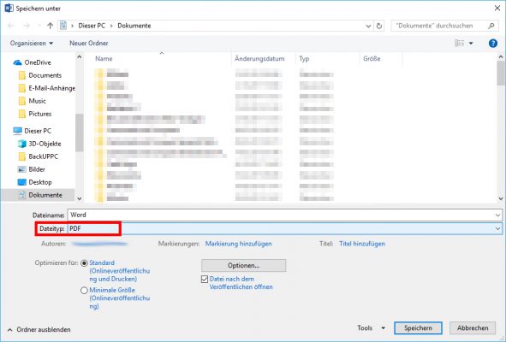Change the view layout icon
Image resolution: width=506 pixels, height=342 pixels.
[459, 44]
